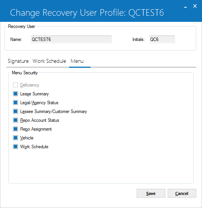Click the Repo Account Status label text
202x208 pixels.
tap(40, 120)
